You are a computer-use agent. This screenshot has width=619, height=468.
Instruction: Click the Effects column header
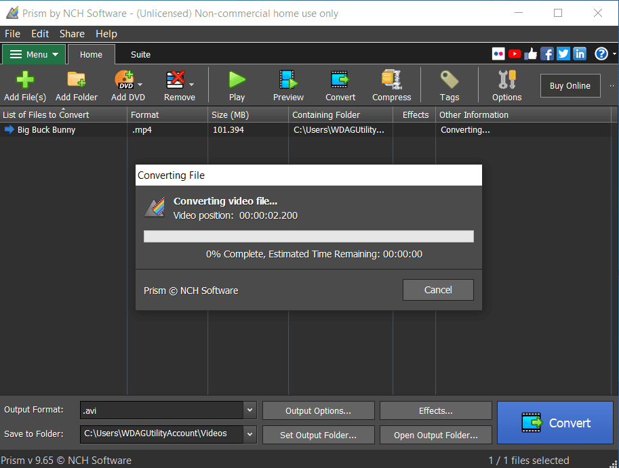[x=414, y=114]
